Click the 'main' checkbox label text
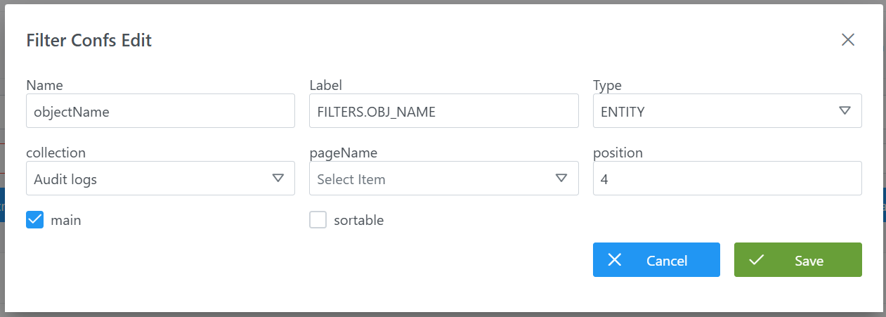Image resolution: width=886 pixels, height=317 pixels. 66,220
